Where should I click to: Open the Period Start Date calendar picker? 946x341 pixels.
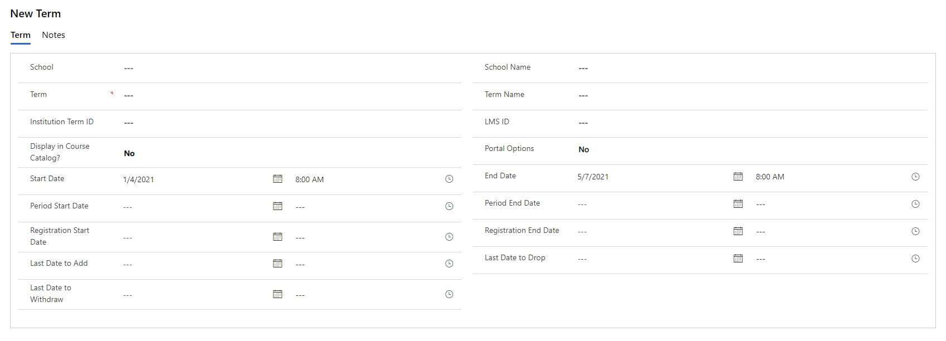click(277, 206)
